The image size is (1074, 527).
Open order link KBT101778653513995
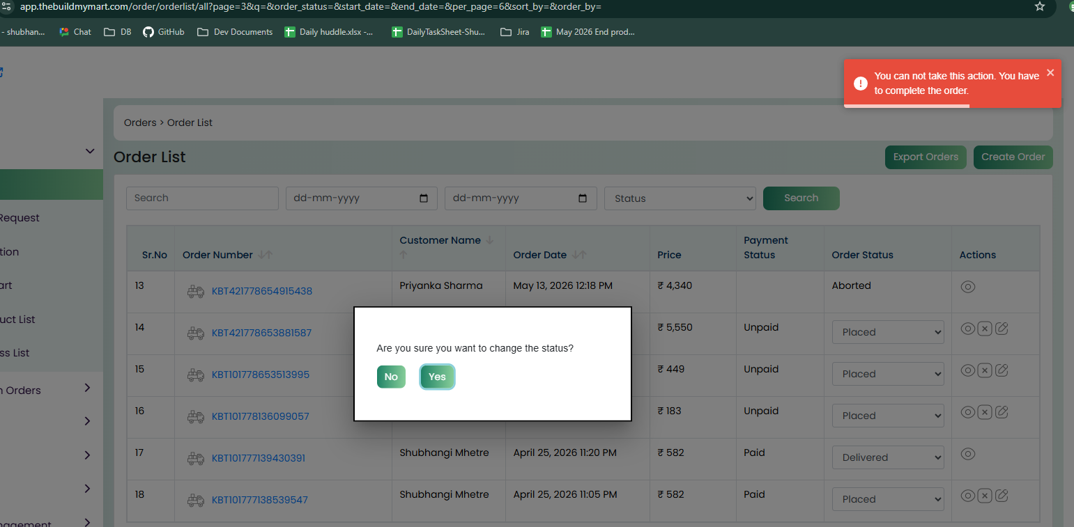261,375
